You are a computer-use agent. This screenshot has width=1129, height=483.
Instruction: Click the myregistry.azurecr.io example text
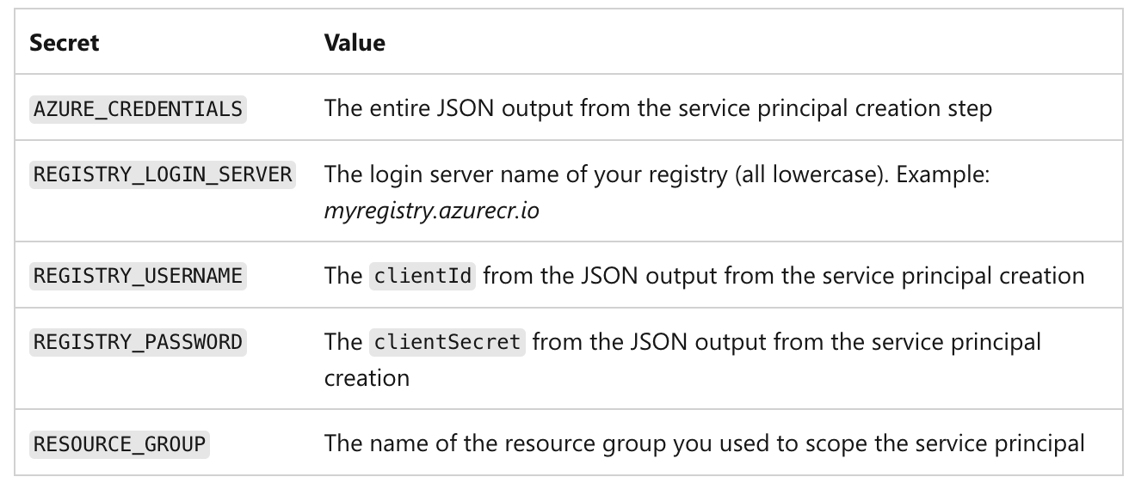click(x=431, y=210)
